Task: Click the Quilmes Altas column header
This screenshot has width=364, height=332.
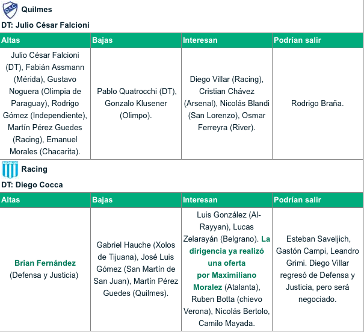Action: point(45,40)
